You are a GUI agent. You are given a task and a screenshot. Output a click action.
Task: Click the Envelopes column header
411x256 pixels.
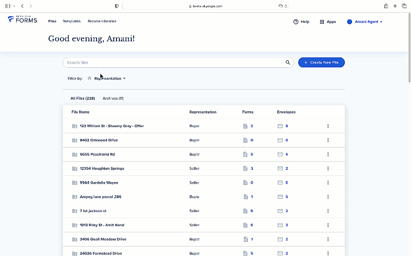click(x=286, y=112)
